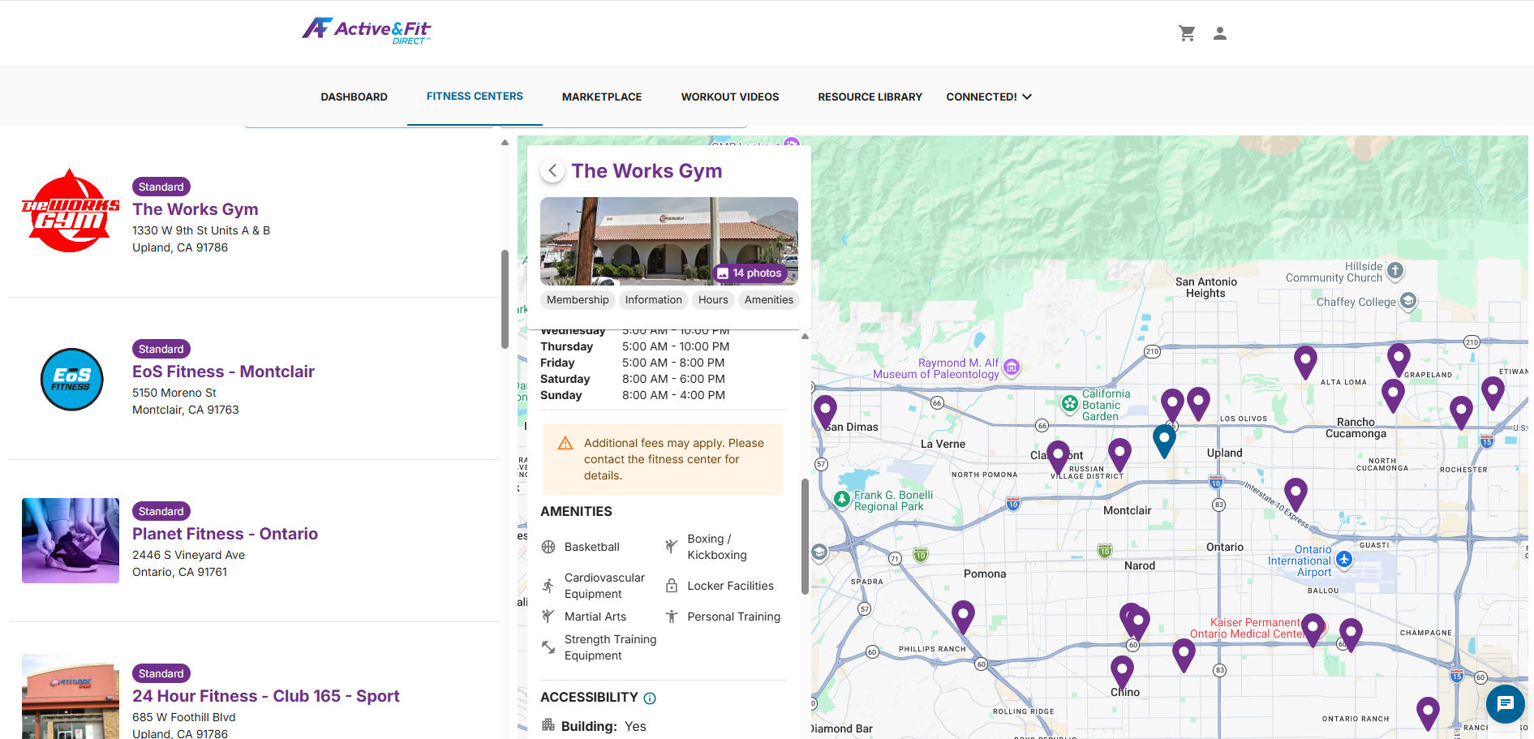Click the address 5150 Moreno St

coord(174,393)
